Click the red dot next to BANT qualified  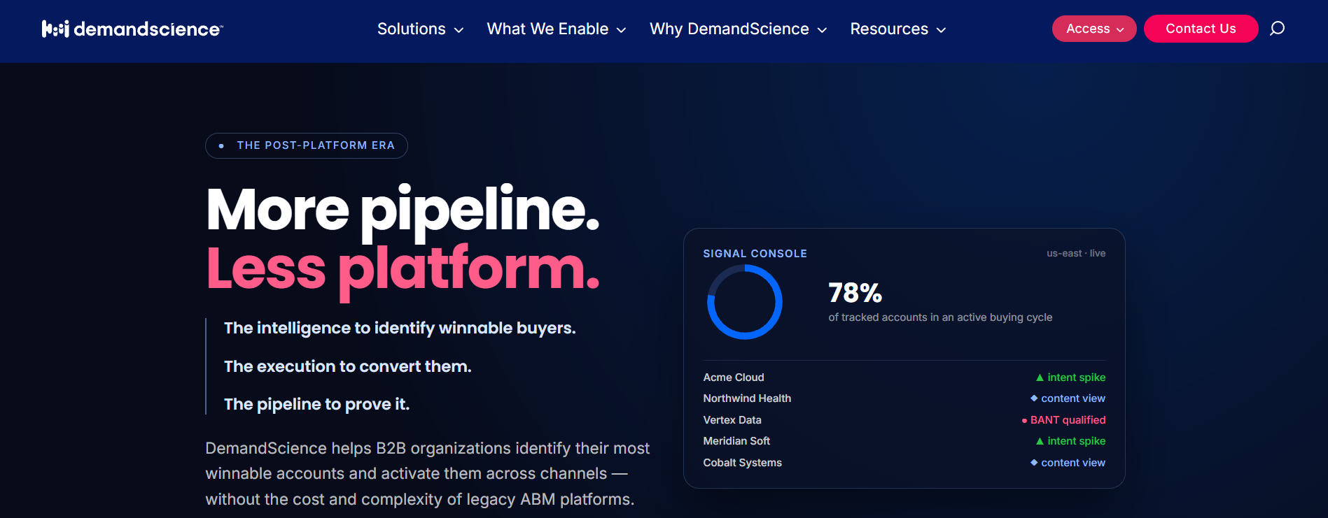tap(1024, 421)
